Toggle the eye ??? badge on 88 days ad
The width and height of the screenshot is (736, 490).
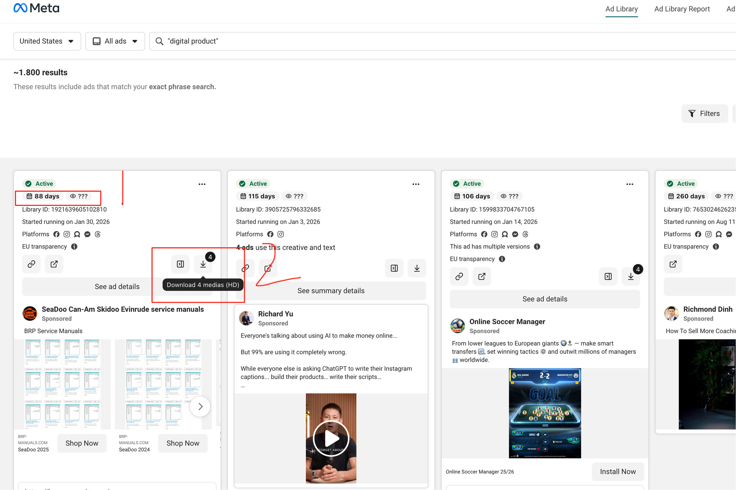pyautogui.click(x=79, y=196)
